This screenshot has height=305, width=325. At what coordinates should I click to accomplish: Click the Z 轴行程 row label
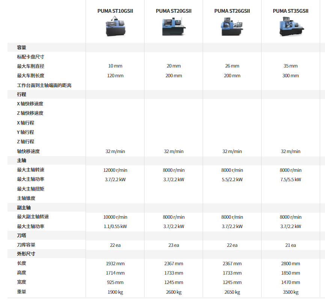click(26, 142)
